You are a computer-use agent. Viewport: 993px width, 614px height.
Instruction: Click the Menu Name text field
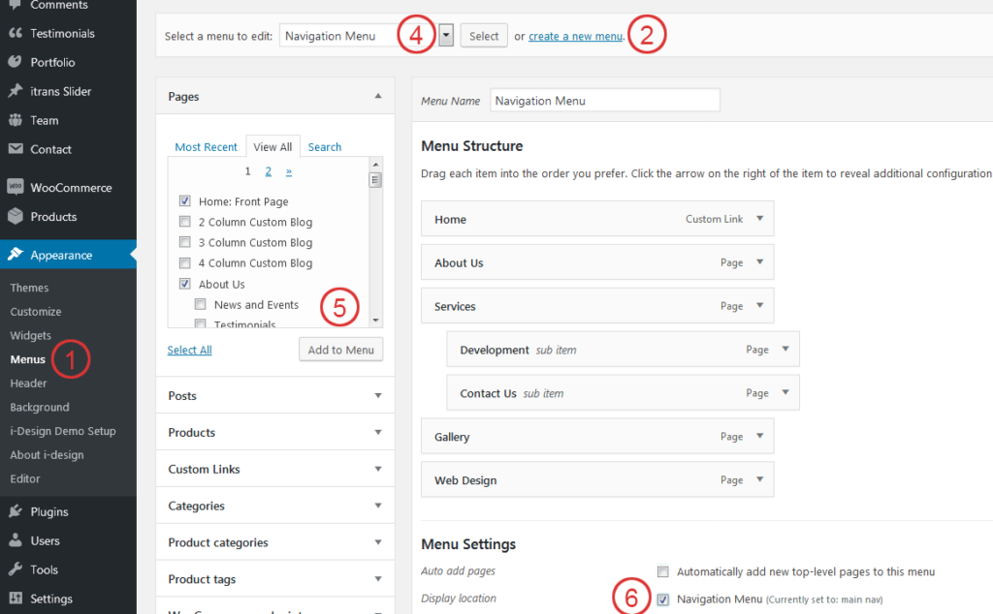click(605, 101)
